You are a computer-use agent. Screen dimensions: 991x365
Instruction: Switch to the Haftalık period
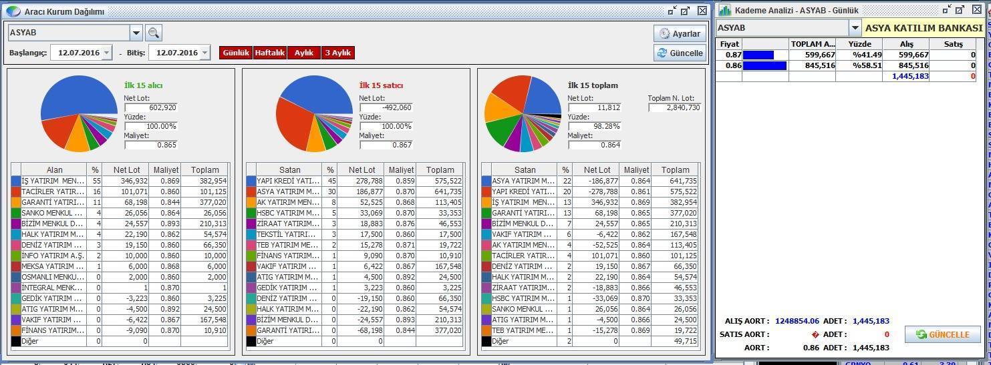click(270, 53)
